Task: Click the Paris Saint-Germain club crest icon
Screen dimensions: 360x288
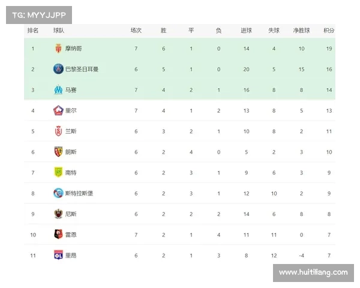Action: tap(58, 69)
